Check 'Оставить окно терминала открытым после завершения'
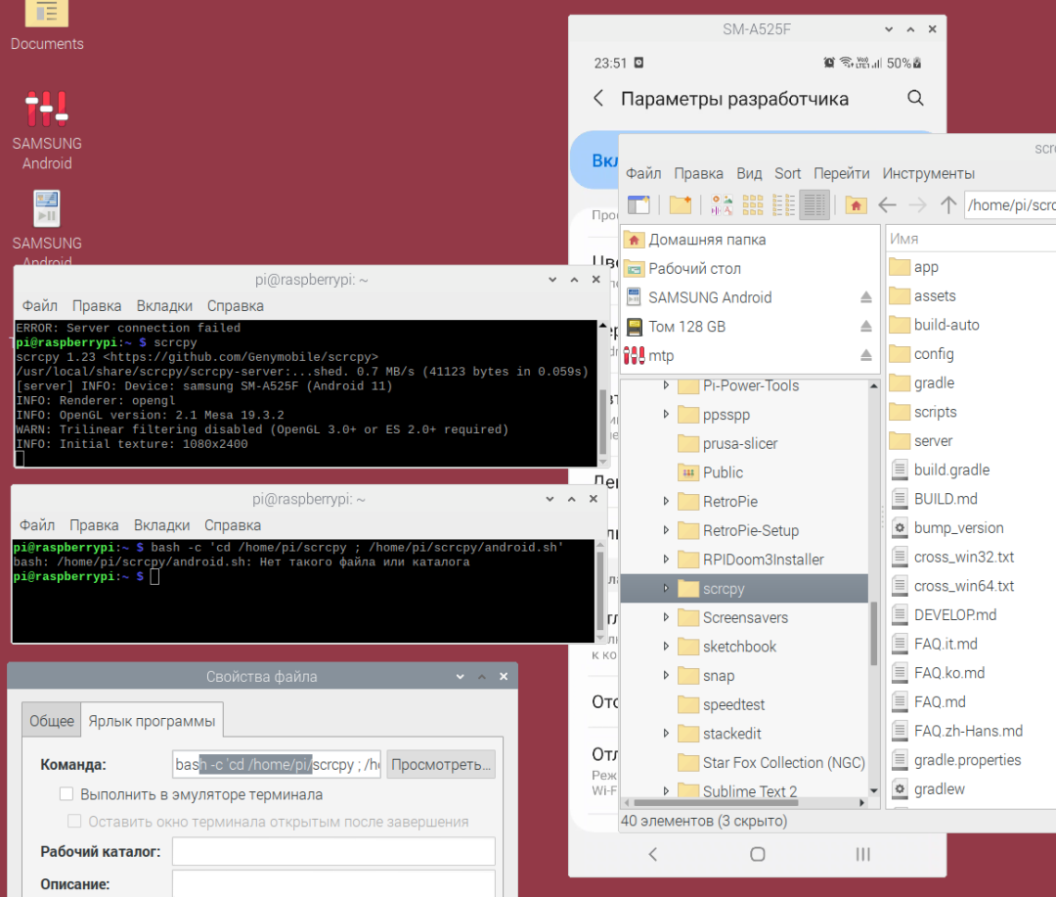 [74, 821]
